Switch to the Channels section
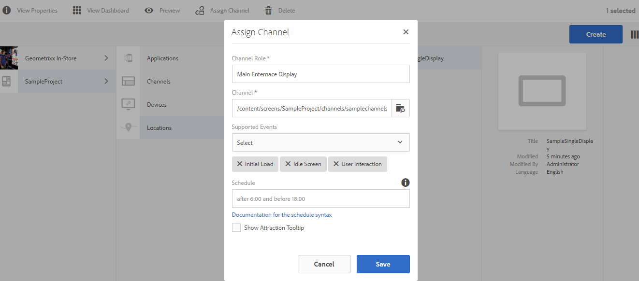 160,81
